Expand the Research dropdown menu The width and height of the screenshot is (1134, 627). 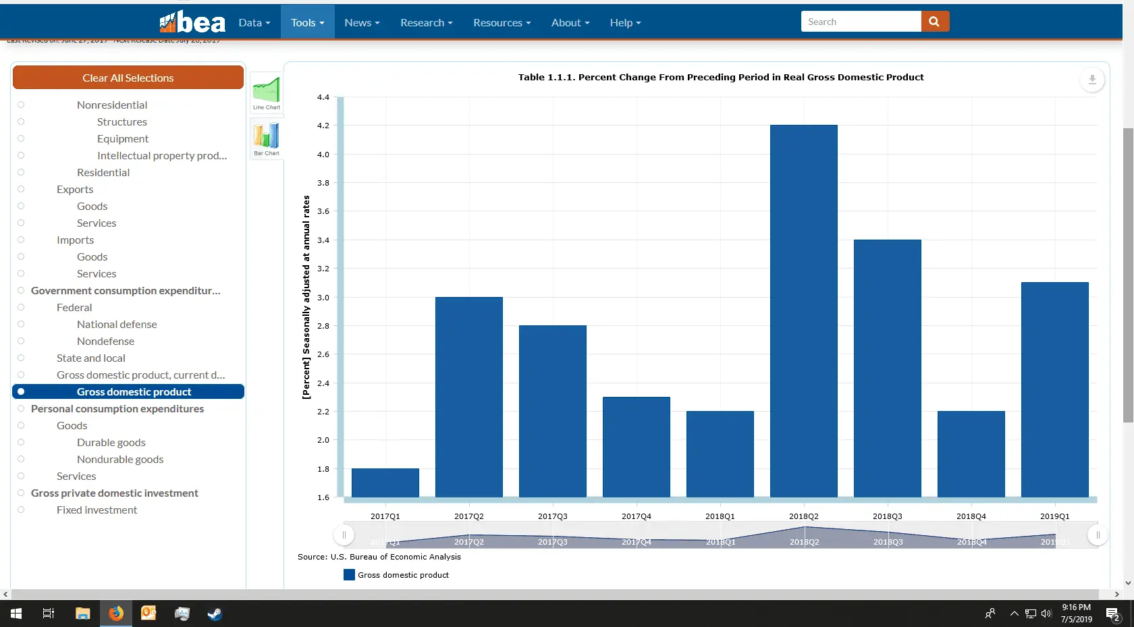click(426, 22)
